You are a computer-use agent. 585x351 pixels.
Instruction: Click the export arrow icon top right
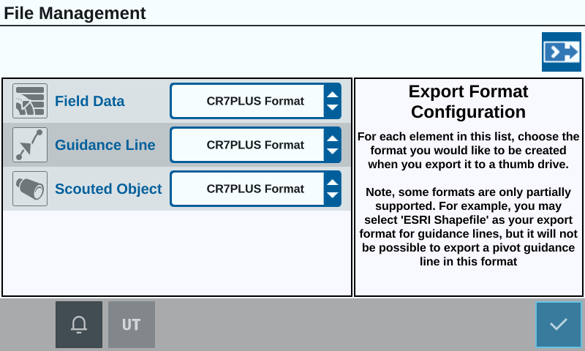pos(561,52)
